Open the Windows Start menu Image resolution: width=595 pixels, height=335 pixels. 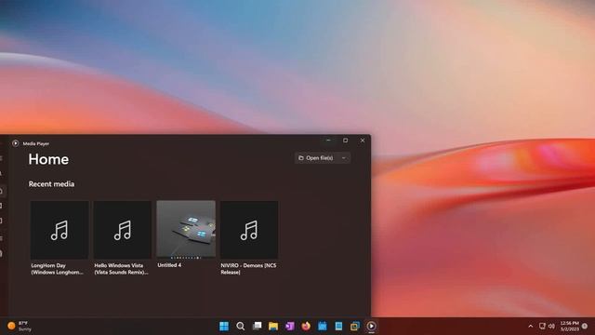tap(224, 326)
